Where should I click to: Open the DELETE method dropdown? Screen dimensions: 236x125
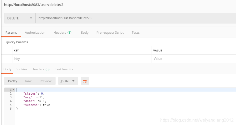(20, 18)
